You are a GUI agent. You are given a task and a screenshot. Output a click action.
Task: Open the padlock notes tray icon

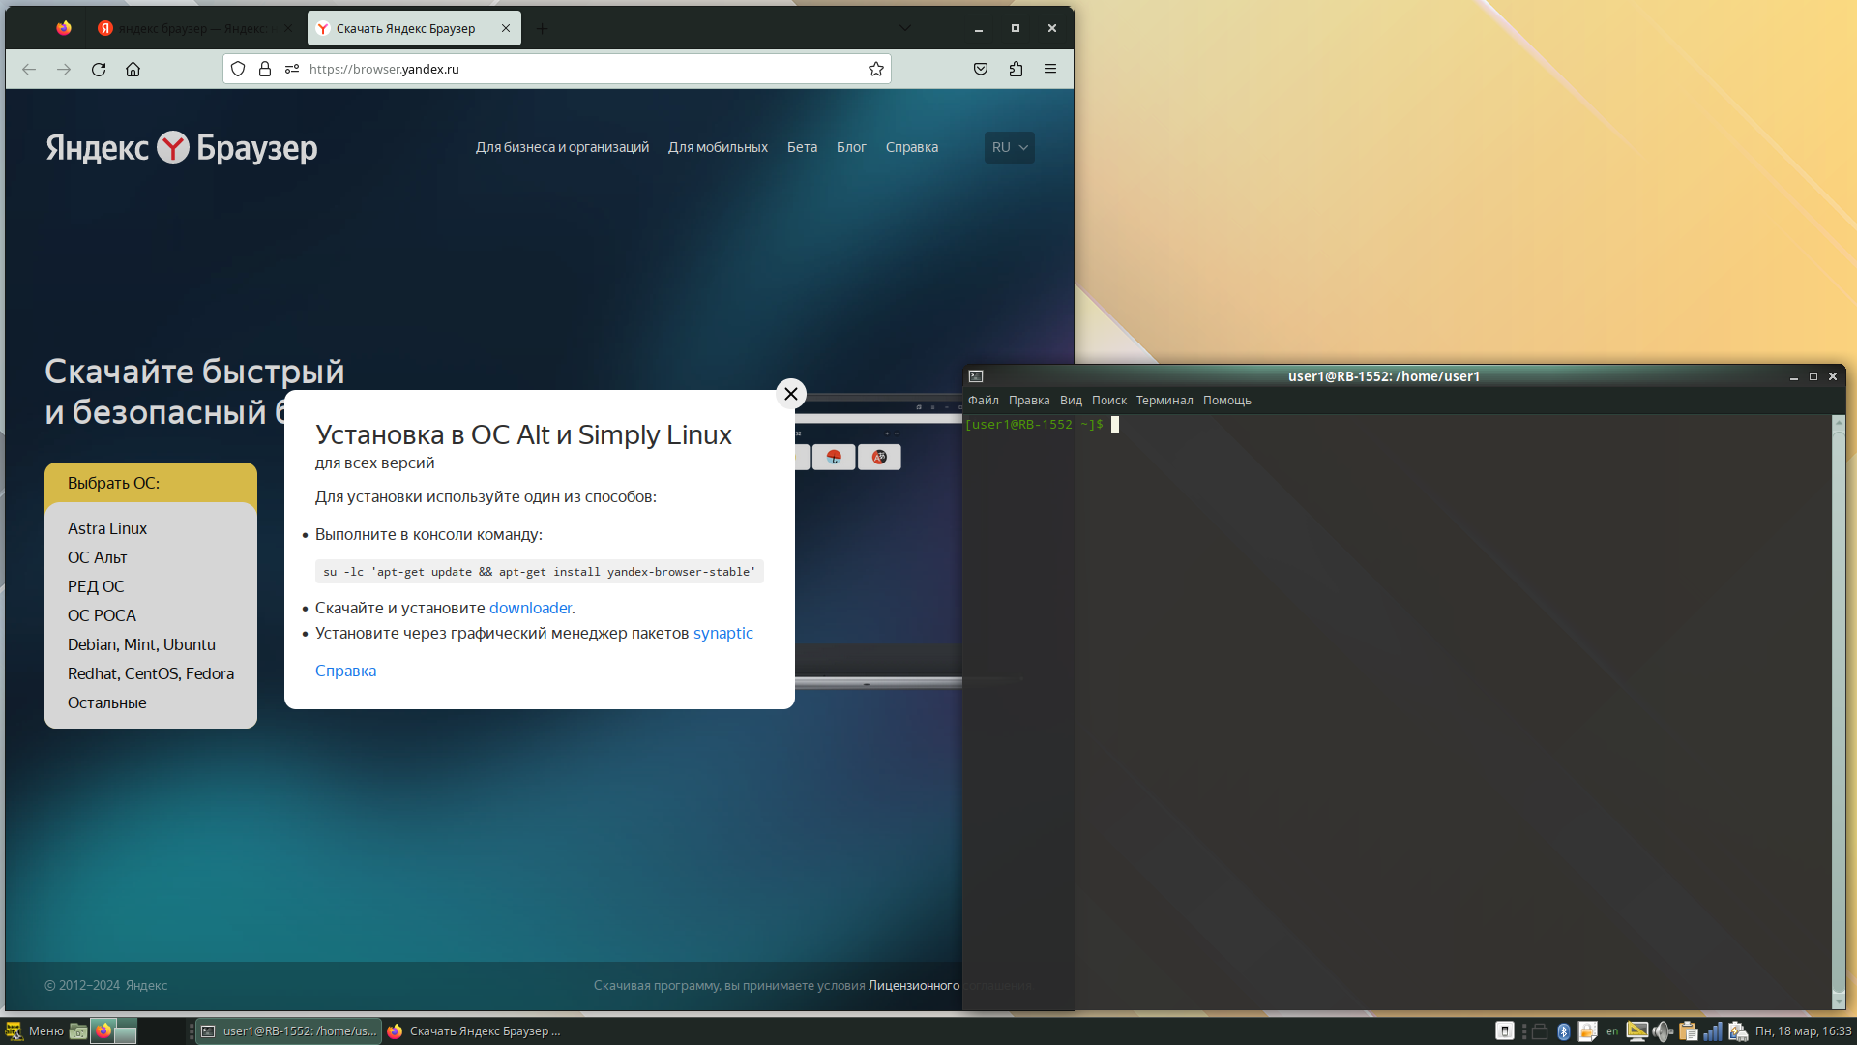1587,1030
